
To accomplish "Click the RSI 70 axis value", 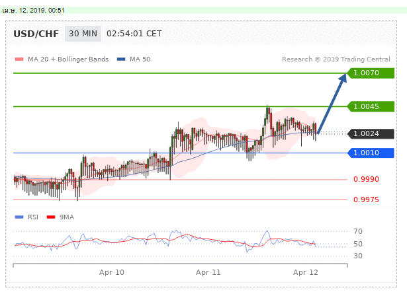I will pos(358,231).
